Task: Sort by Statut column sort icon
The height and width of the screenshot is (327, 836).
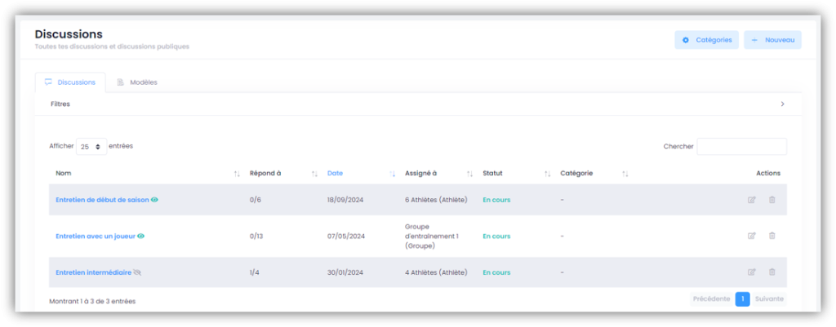Action: click(547, 174)
